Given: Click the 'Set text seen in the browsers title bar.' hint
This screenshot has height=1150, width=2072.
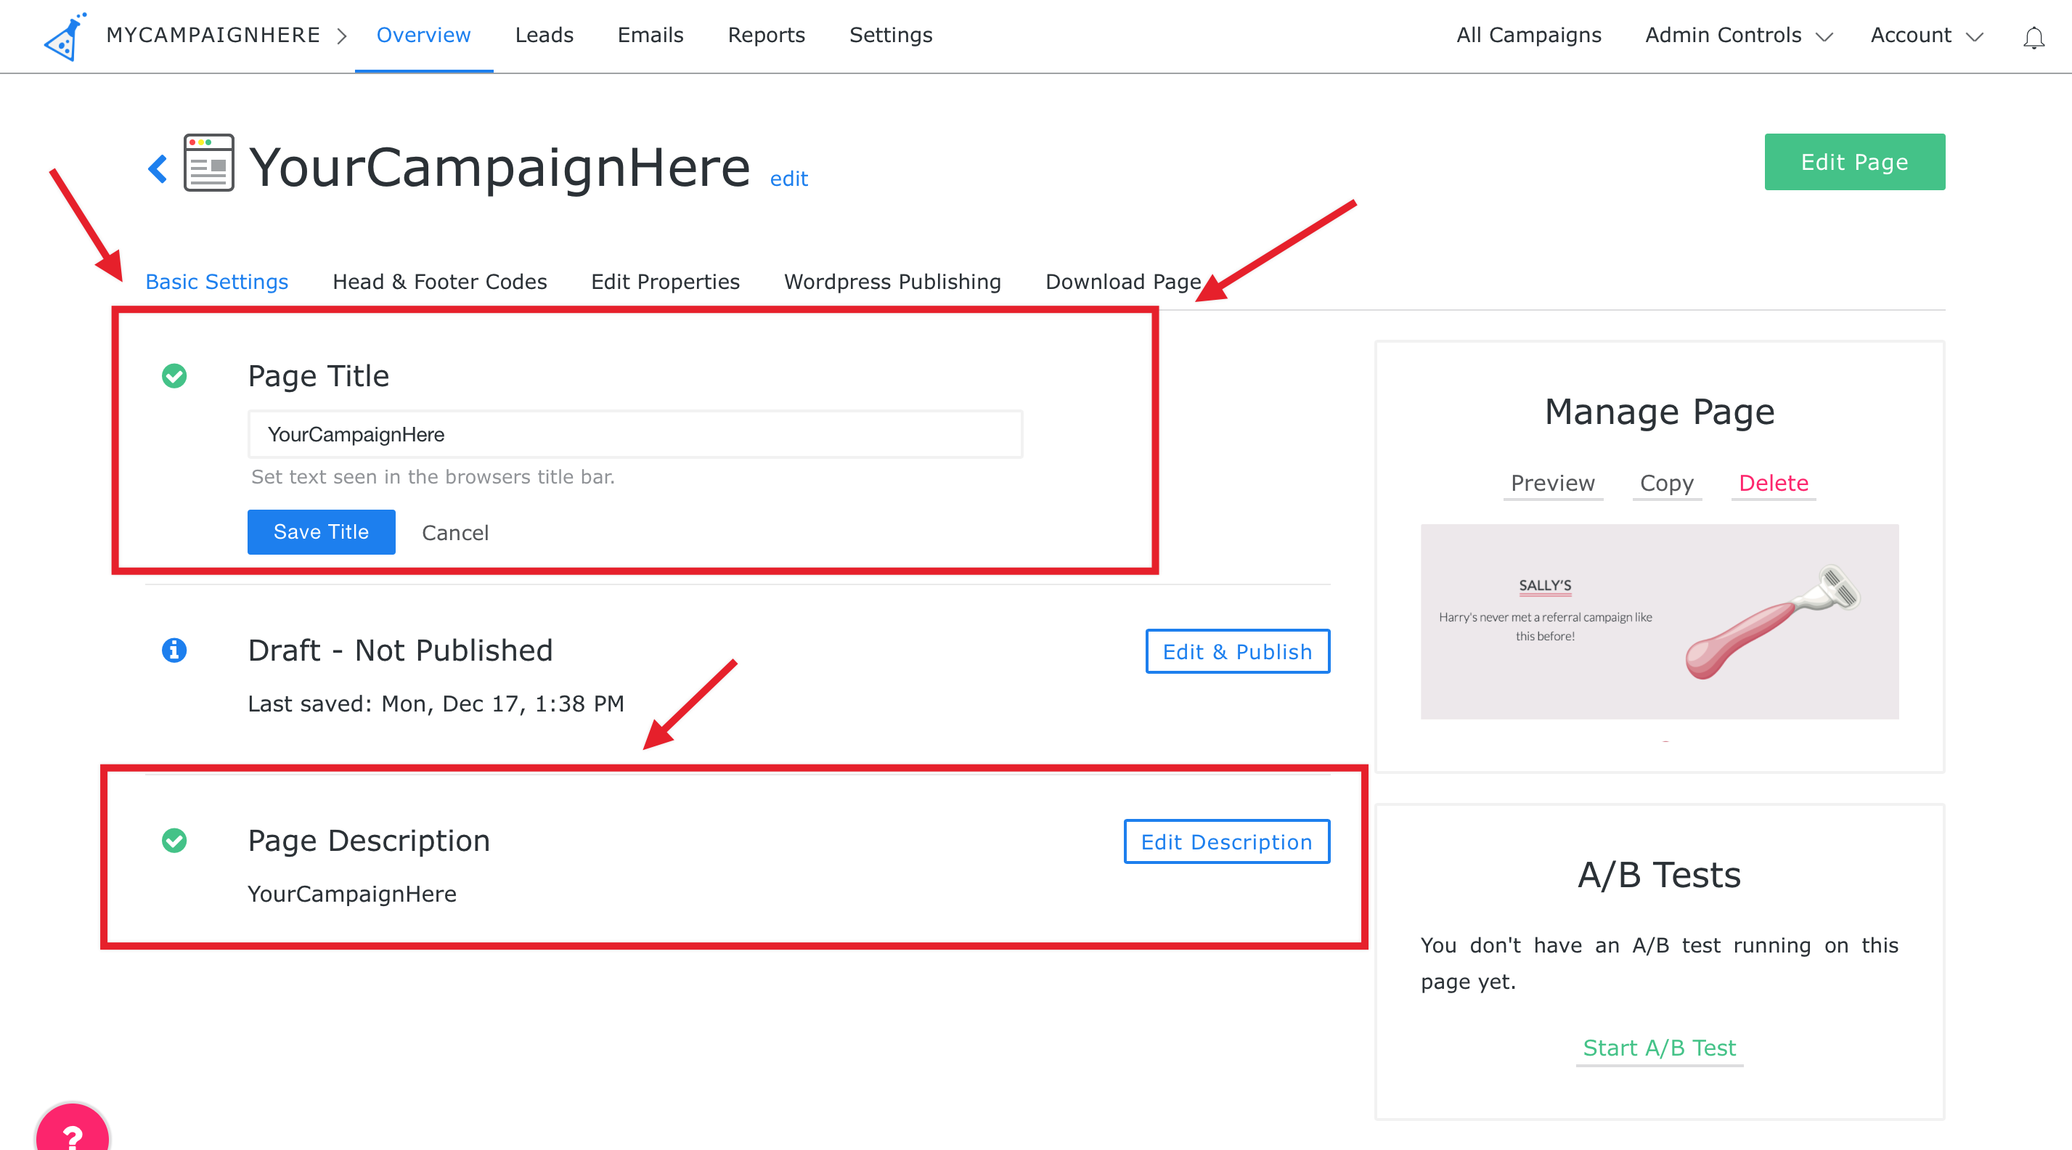Looking at the screenshot, I should click(x=433, y=477).
